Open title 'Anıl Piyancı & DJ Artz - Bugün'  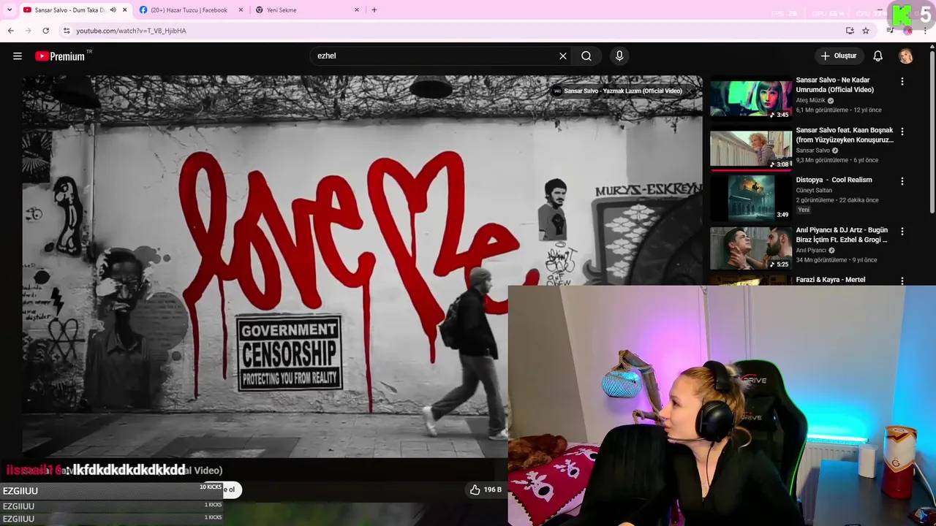click(842, 235)
